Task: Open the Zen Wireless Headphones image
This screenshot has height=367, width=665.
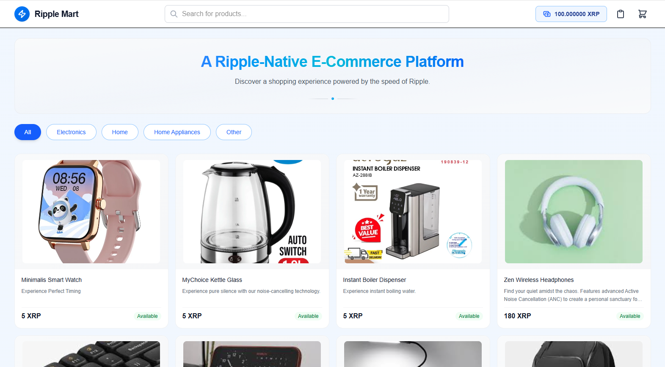Action: click(x=574, y=212)
